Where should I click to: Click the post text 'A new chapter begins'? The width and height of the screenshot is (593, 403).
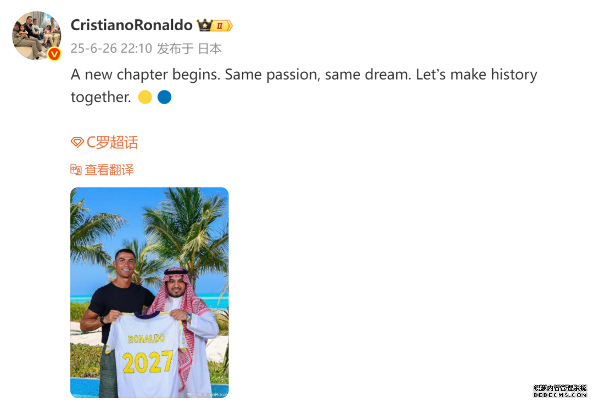click(x=146, y=75)
